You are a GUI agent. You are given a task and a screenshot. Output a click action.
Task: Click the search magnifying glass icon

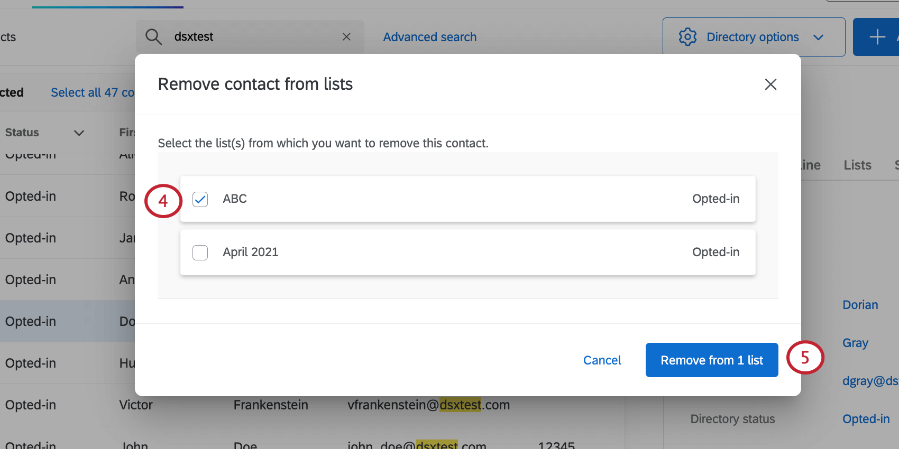(153, 36)
